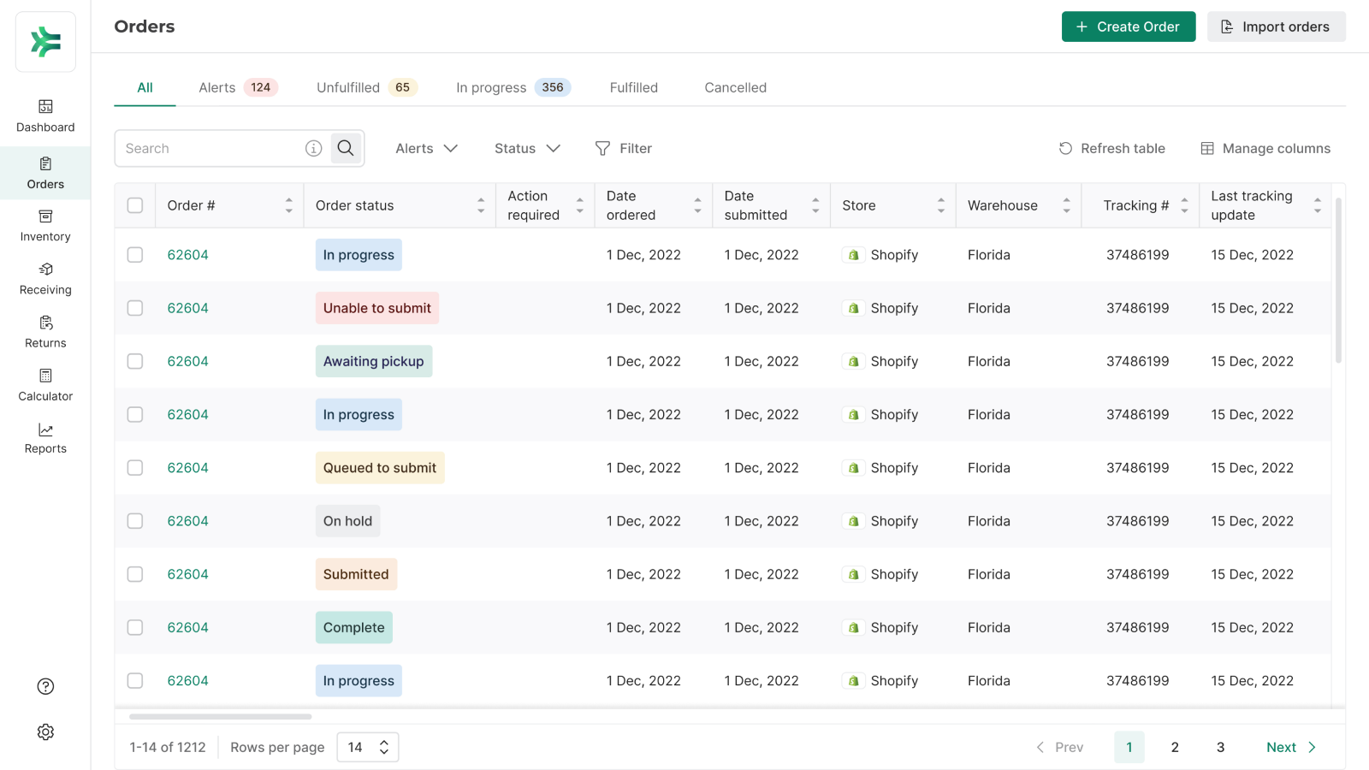Check the box for the Unable to submit order
Screen dimensions: 1369x770
[135, 308]
